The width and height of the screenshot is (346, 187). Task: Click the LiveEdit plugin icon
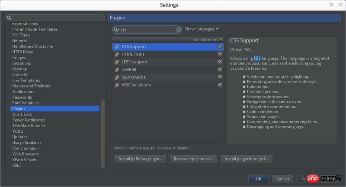117,70
